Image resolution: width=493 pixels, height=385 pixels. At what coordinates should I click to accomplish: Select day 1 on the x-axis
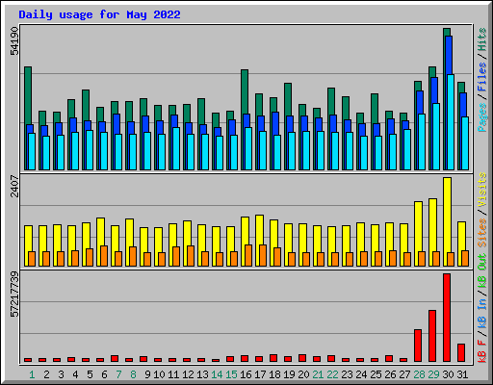click(x=32, y=374)
